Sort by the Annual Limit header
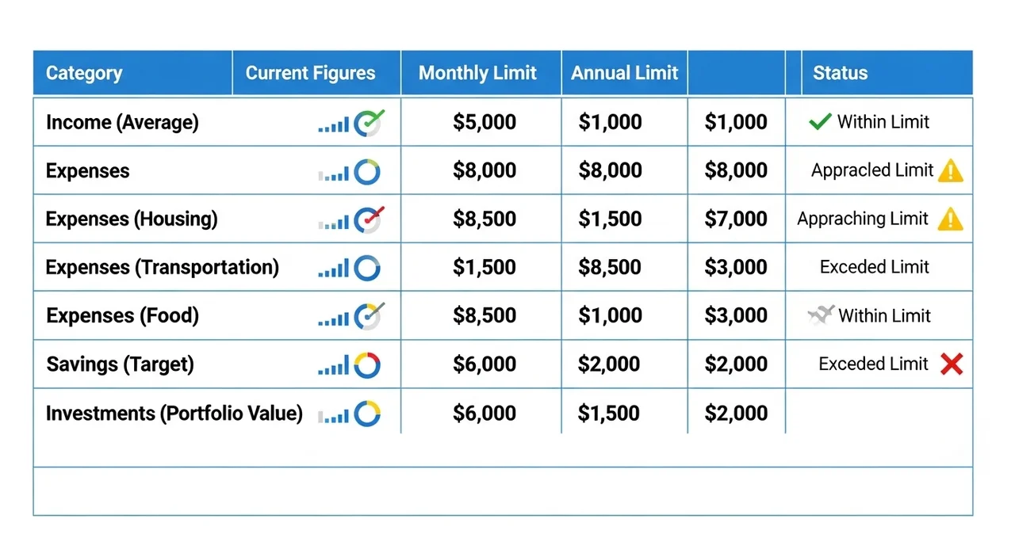1015x553 pixels. 624,74
